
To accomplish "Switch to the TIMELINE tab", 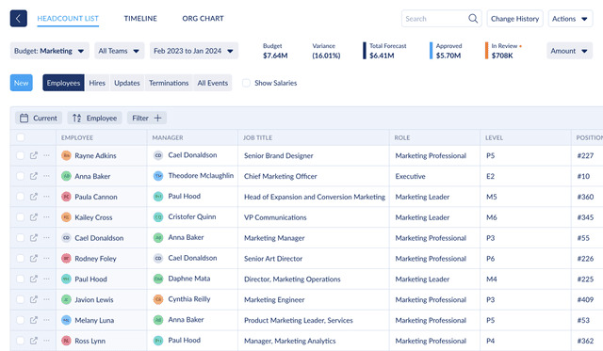I will point(140,19).
